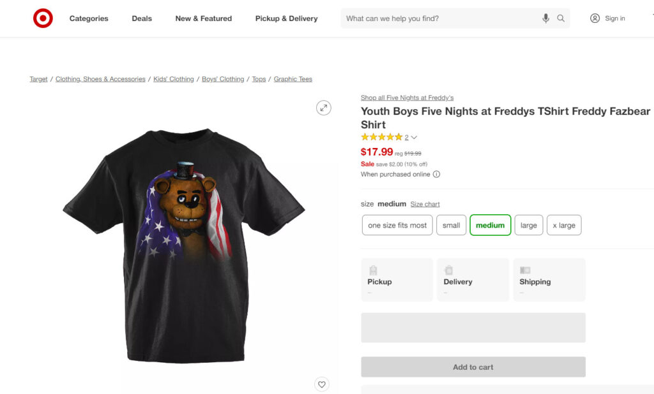The height and width of the screenshot is (394, 654).
Task: Open the image in fullscreen with the expand icon
Action: coord(324,108)
